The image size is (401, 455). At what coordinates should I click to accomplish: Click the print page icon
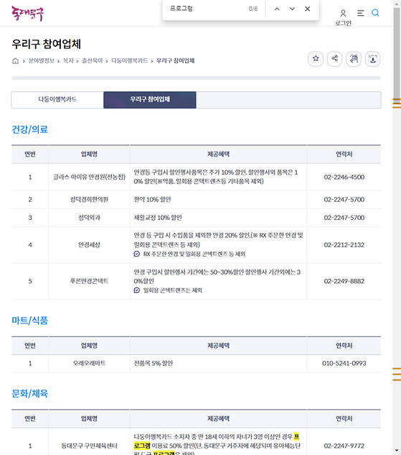coord(354,59)
